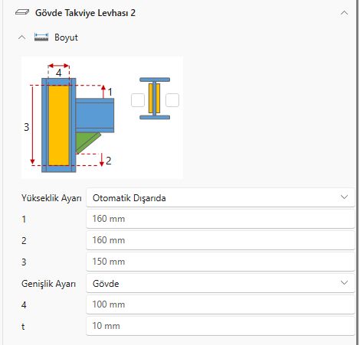Click the I-beam cross-section icon
The height and width of the screenshot is (345, 360).
pos(155,99)
